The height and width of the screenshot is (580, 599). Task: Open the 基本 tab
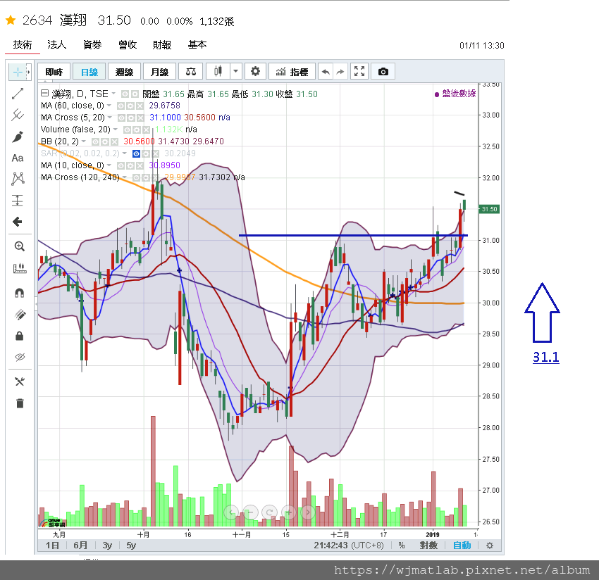click(x=197, y=44)
